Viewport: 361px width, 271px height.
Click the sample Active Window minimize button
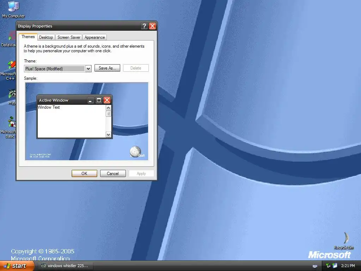(x=90, y=100)
